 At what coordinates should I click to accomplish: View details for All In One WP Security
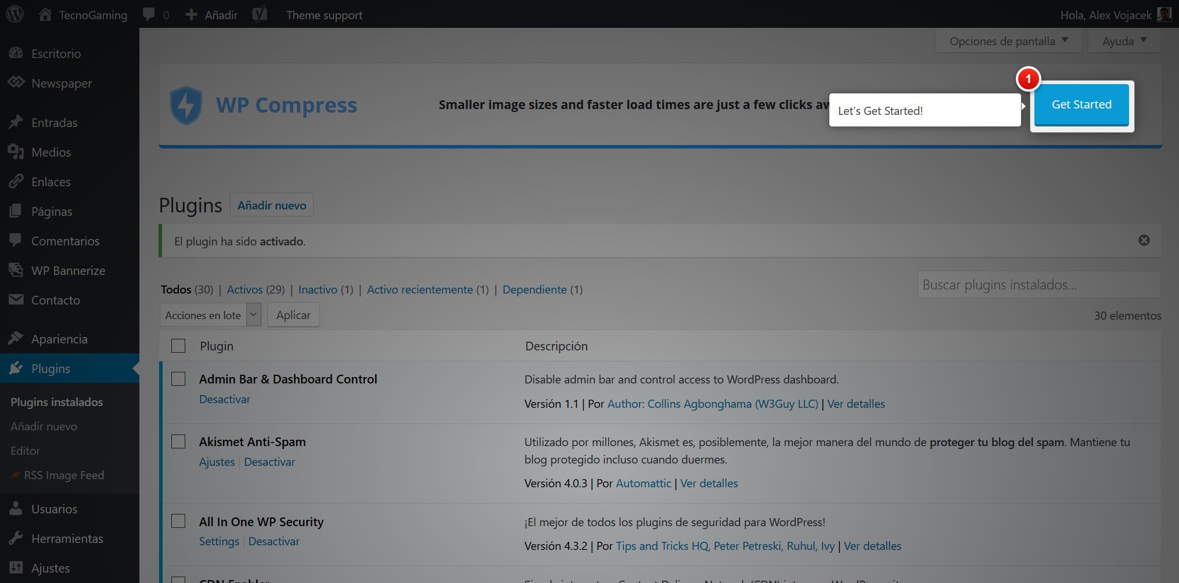tap(872, 546)
